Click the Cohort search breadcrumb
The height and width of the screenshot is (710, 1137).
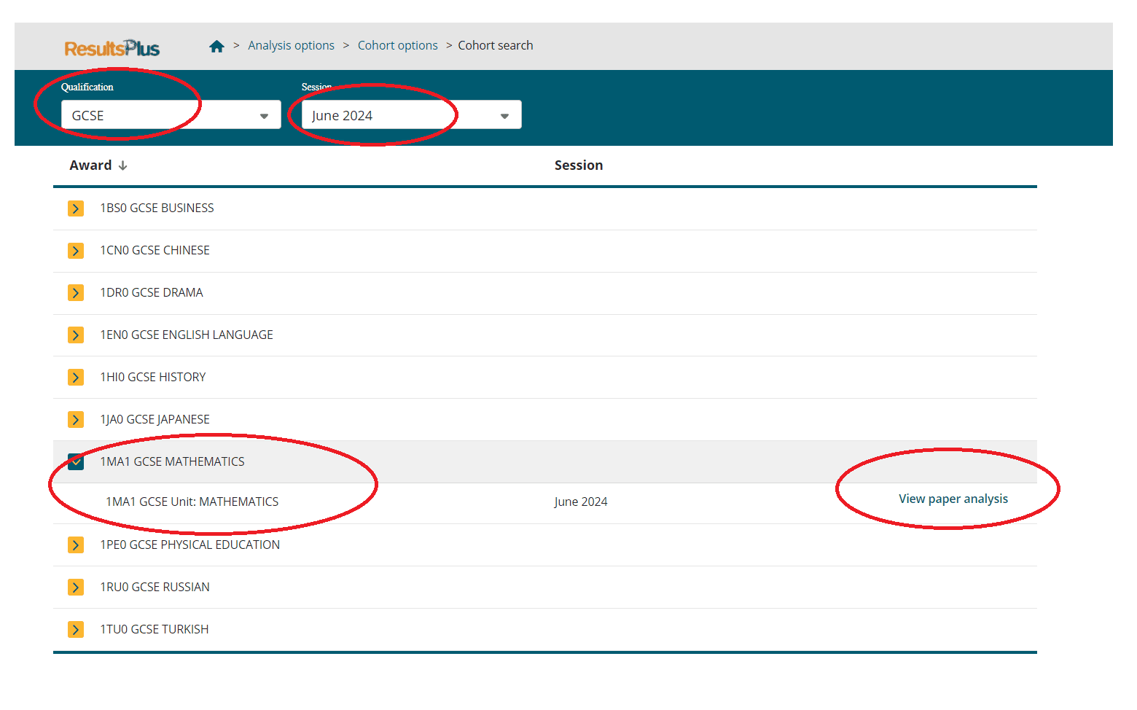(496, 45)
